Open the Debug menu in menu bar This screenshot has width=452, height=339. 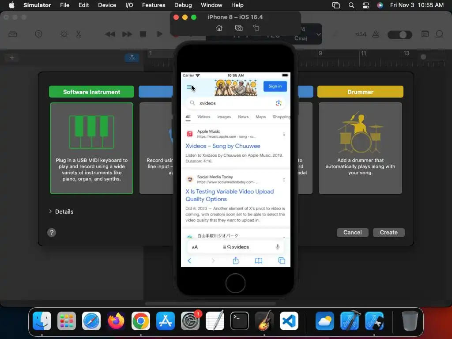click(183, 5)
